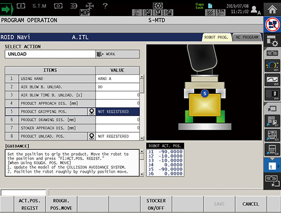Select the DO value cell
This screenshot has height=213, width=281.
click(117, 87)
